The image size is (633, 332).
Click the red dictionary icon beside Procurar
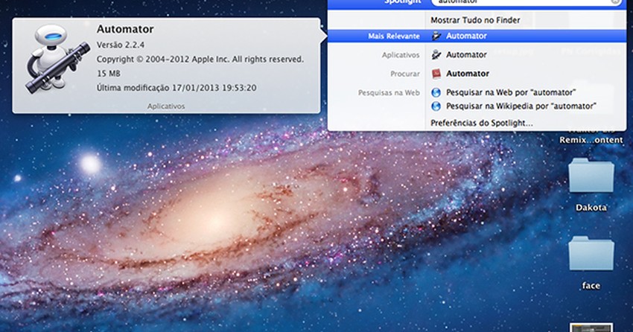click(x=436, y=74)
